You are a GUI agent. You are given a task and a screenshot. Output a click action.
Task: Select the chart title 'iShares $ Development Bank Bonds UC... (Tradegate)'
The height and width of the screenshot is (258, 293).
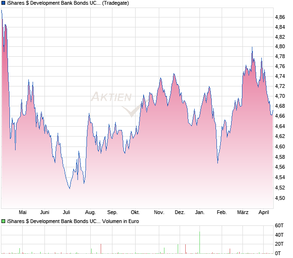pos(68,3)
